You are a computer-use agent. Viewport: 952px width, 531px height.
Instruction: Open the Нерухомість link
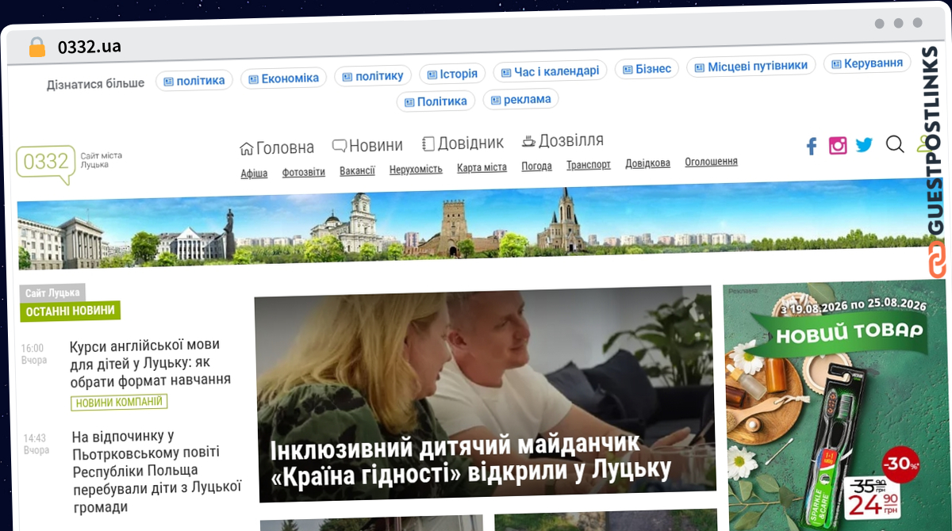pos(416,170)
